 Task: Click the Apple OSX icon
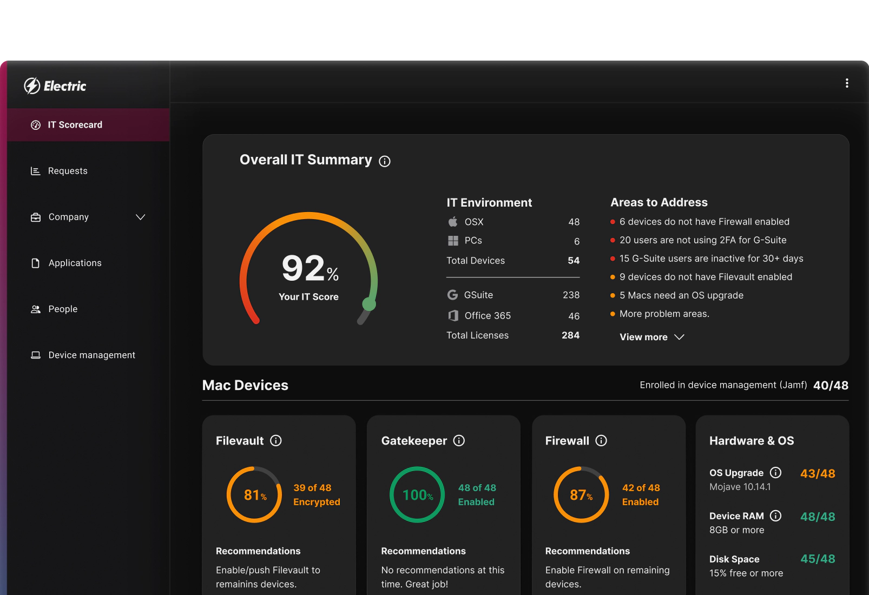coord(452,221)
